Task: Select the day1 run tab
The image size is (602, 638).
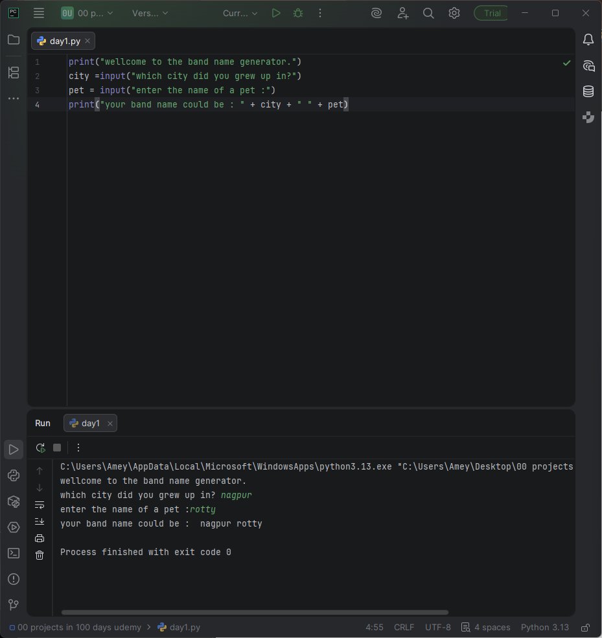Action: 90,423
